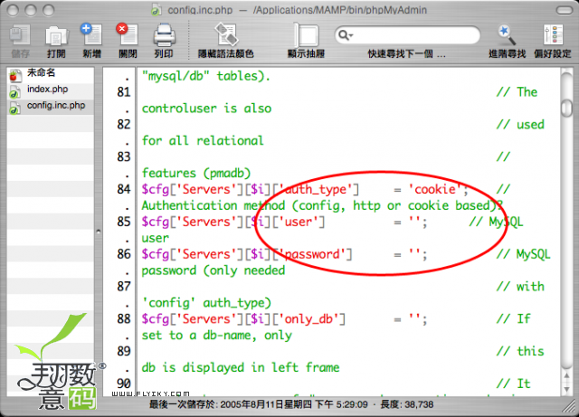
Task: Toggle syntax coloring via 隱藏語法顏色 icon
Action: point(226,35)
